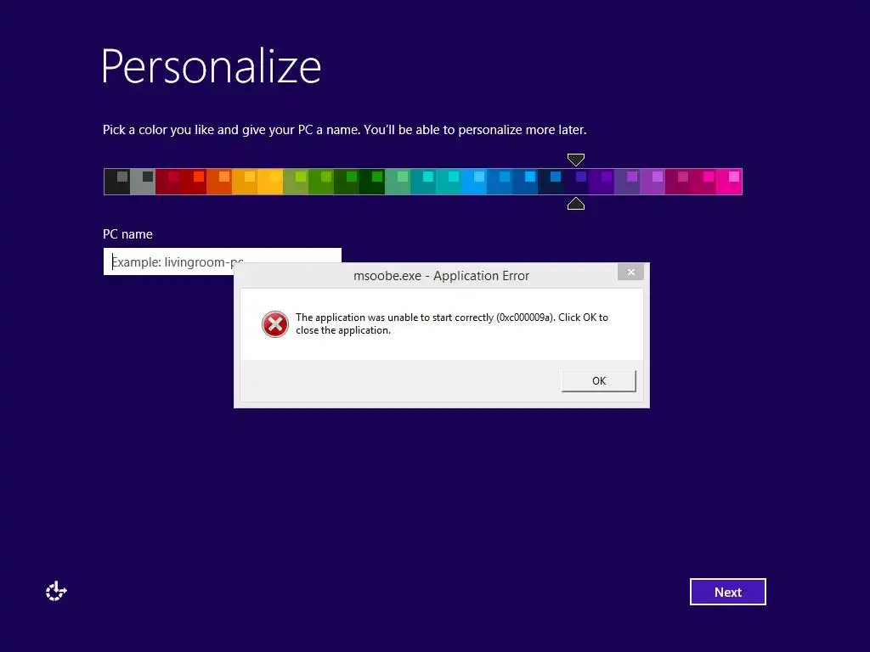This screenshot has height=652, width=870.
Task: Choose the pure orange color swatch
Action: point(219,182)
